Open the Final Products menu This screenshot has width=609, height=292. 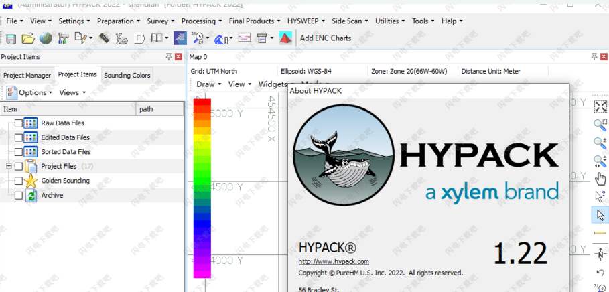[254, 21]
